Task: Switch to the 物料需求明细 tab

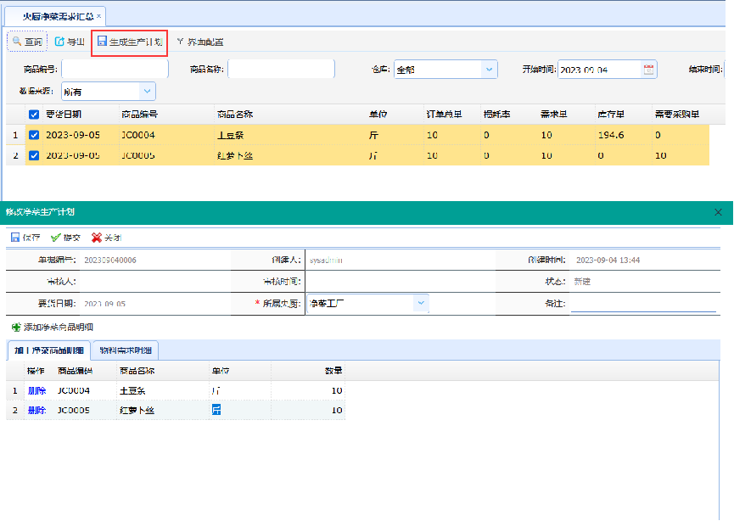Action: (x=126, y=350)
